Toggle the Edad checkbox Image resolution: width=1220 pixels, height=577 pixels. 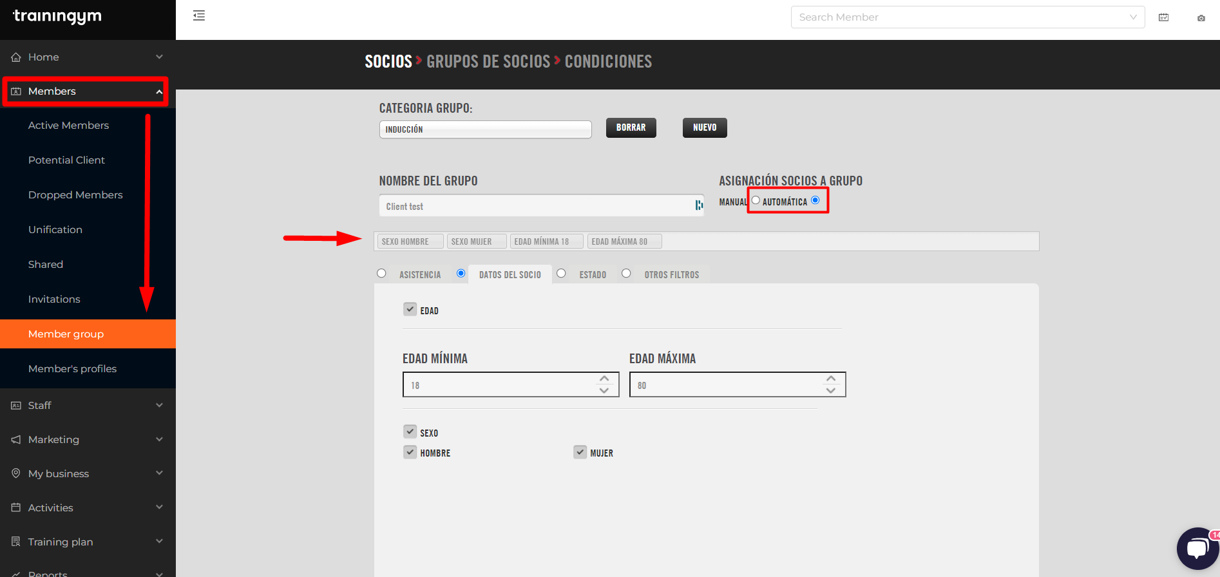click(410, 309)
